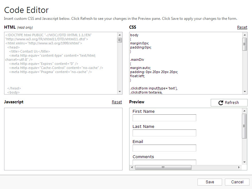Focus the Email preview field
This screenshot has height=189, width=252.
point(164,148)
